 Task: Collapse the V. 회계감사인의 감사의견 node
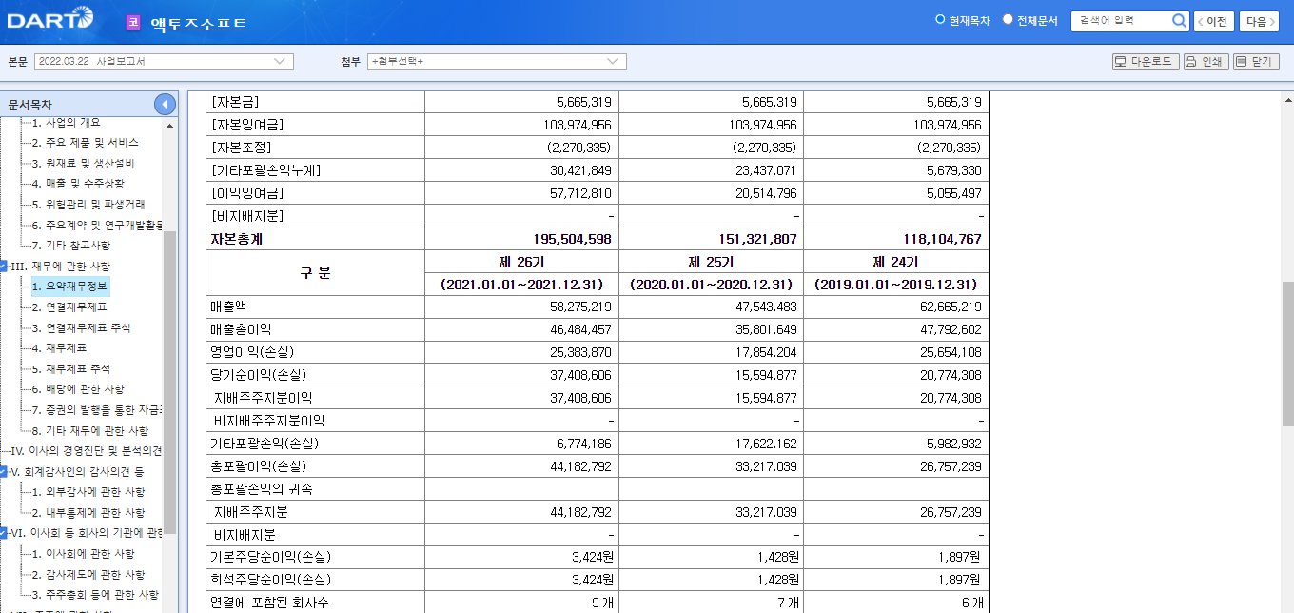[x=5, y=472]
